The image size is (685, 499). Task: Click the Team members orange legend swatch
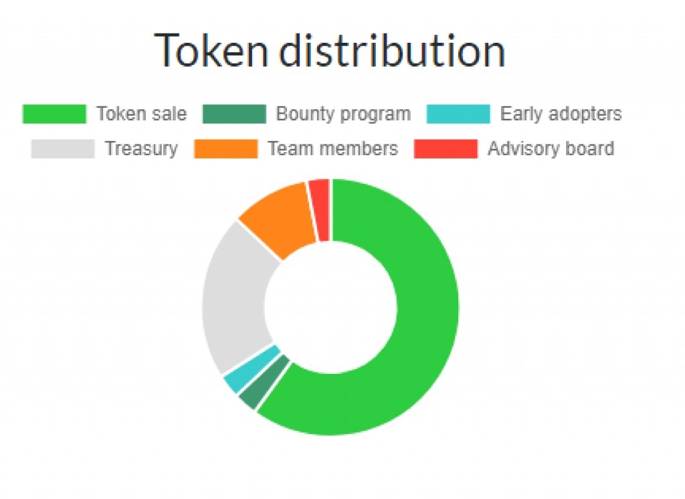coord(226,149)
